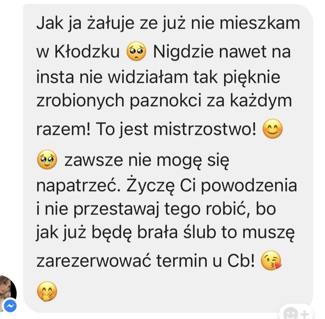Click the word insta in the message
Viewport: 325px width, 319px height.
point(55,77)
